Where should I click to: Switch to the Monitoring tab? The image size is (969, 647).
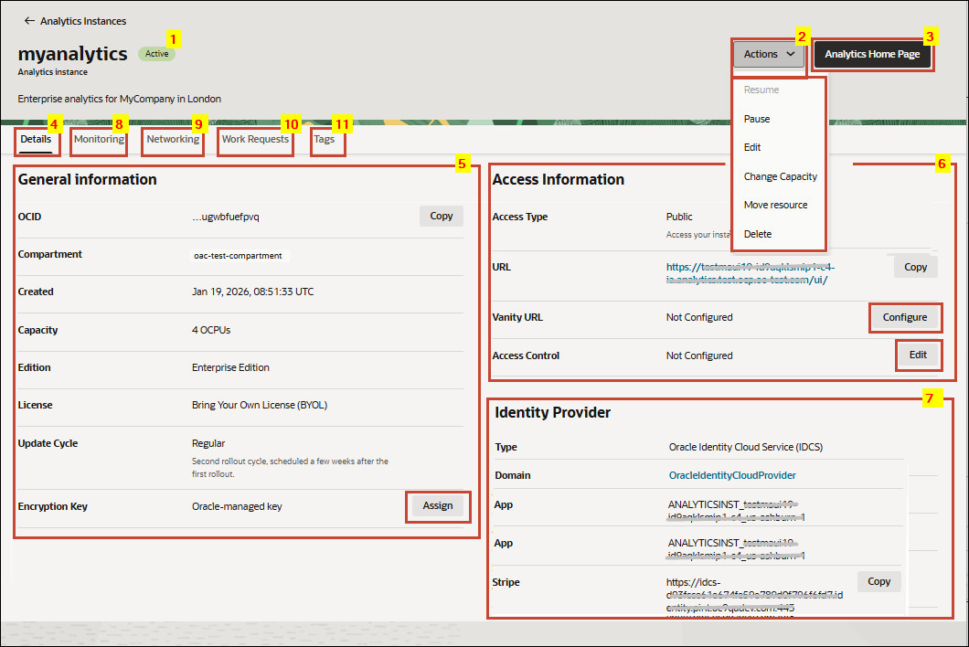pyautogui.click(x=98, y=140)
